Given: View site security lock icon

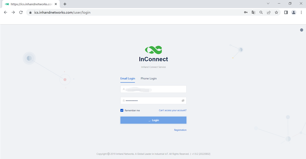Looking at the screenshot, I should pos(30,12).
